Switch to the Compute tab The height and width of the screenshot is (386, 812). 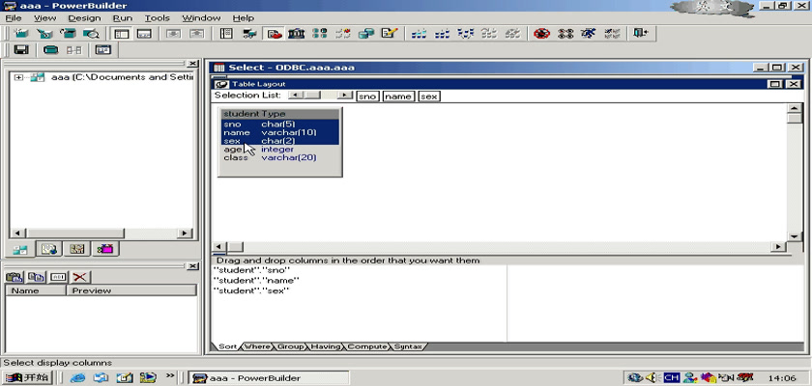pos(367,346)
